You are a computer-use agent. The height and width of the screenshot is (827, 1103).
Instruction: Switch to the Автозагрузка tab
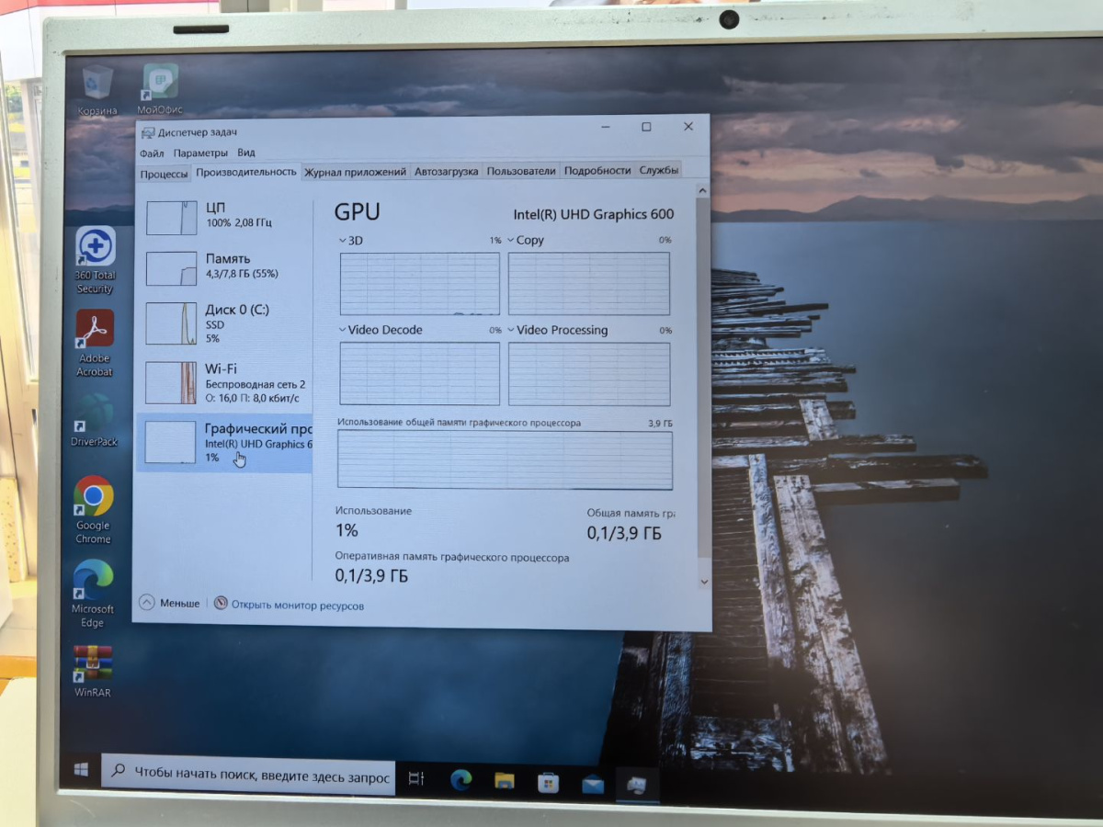pos(447,171)
